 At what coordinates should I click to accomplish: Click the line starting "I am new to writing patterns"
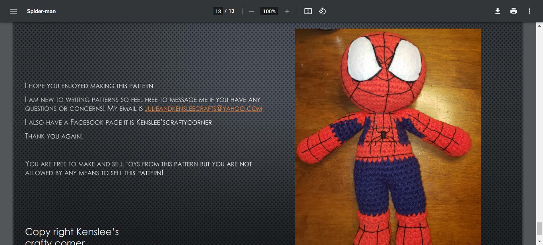(143, 99)
